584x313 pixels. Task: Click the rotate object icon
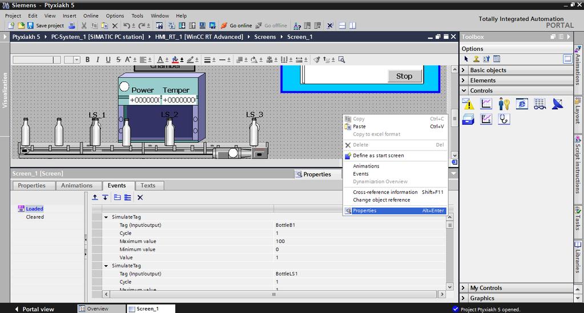click(x=253, y=59)
